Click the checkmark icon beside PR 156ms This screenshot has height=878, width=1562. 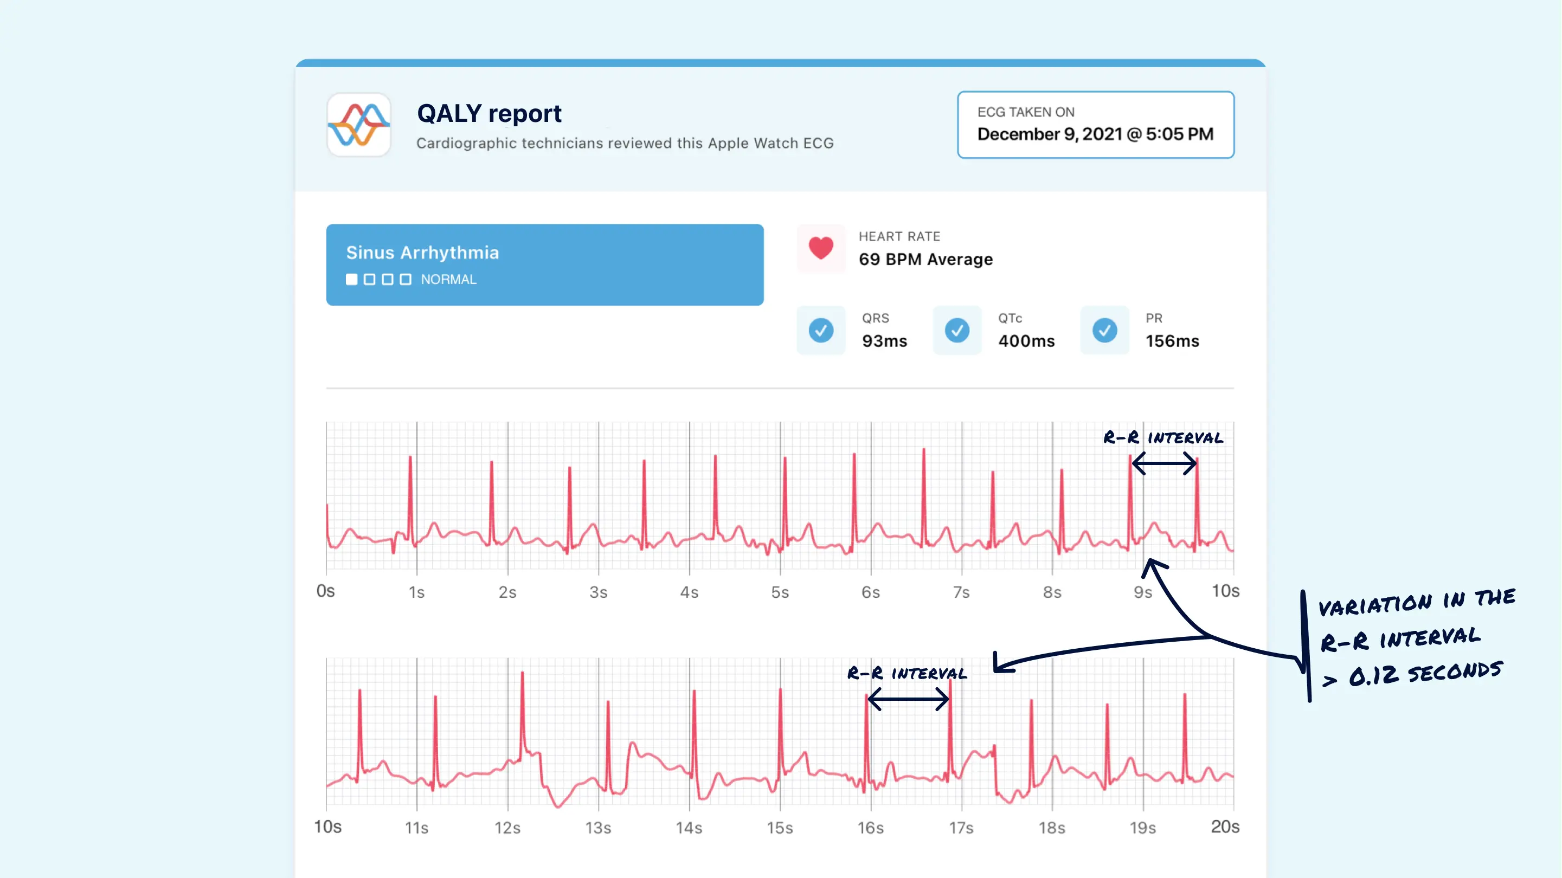[1105, 331]
